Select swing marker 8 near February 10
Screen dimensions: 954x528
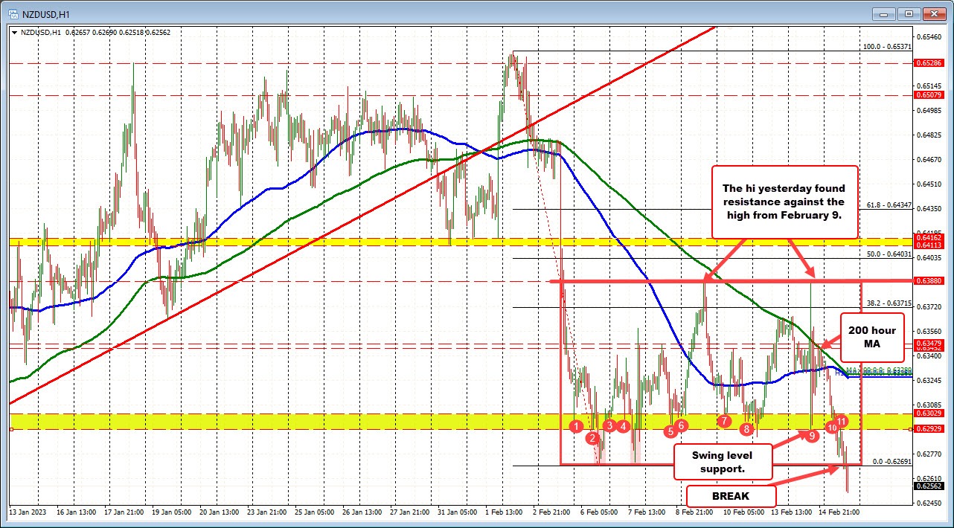pos(746,429)
